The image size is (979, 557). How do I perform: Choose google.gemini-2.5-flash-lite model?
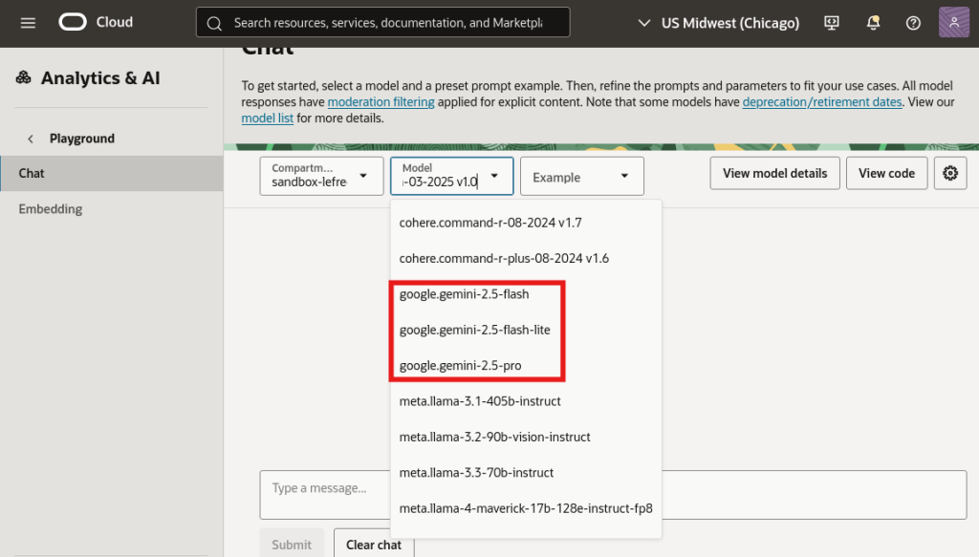(526, 330)
